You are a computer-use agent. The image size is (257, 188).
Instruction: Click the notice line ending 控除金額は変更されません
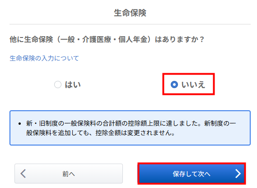101,133
